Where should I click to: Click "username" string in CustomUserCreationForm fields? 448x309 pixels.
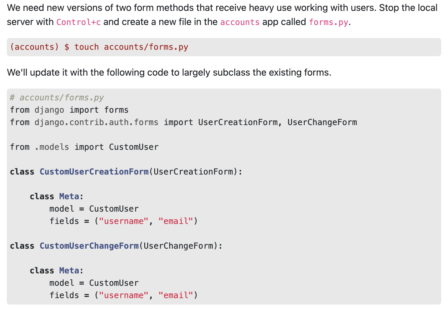[x=124, y=221]
